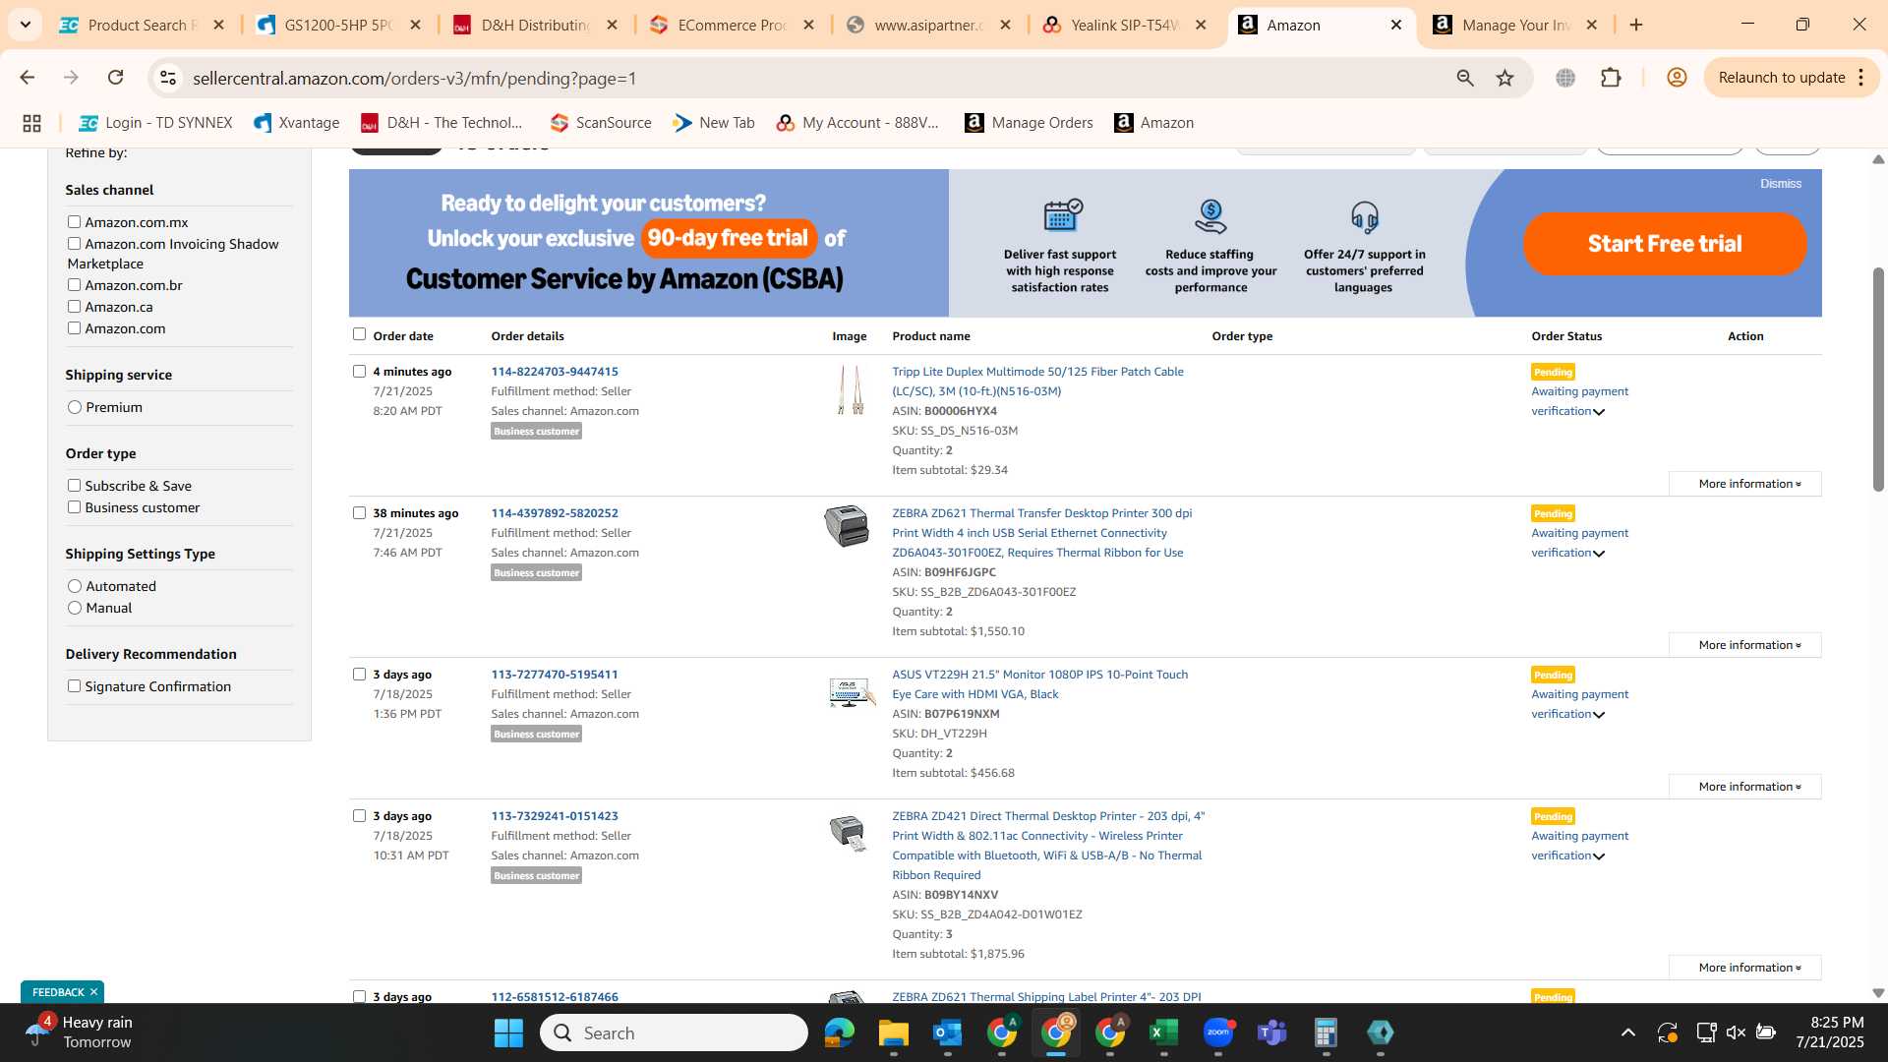Expand Awaiting payment verification for Tripp Lite order
1888x1062 pixels.
[x=1579, y=401]
